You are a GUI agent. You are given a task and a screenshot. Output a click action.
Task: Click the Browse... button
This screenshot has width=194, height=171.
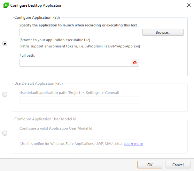point(163,32)
